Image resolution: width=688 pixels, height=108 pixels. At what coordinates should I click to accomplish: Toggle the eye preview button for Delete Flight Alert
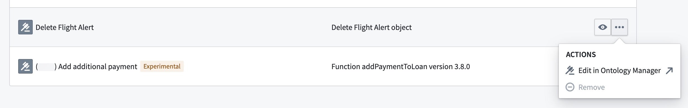click(602, 27)
